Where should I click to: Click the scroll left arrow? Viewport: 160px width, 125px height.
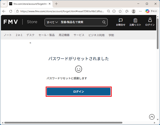3,123
